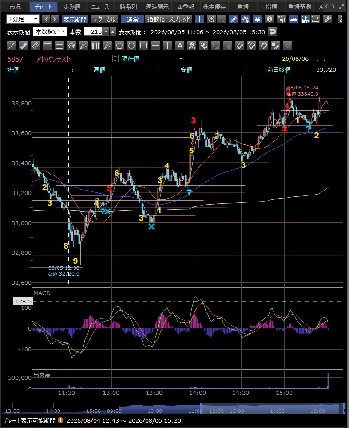The image size is (349, 428).
Task: Click the bottom timeline range navigator
Action: coord(174,409)
